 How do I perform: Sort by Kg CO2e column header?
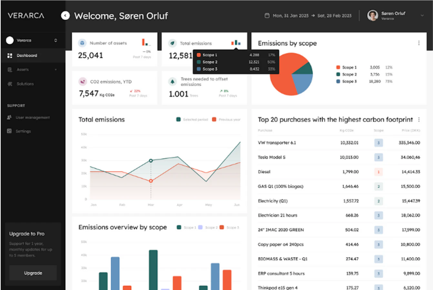[346, 130]
